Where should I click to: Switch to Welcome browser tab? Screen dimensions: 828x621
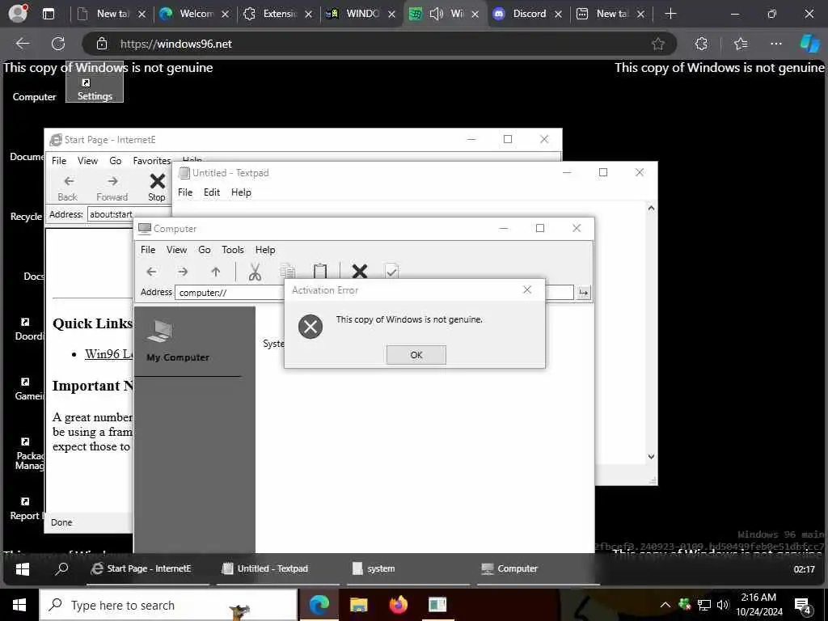click(x=193, y=14)
